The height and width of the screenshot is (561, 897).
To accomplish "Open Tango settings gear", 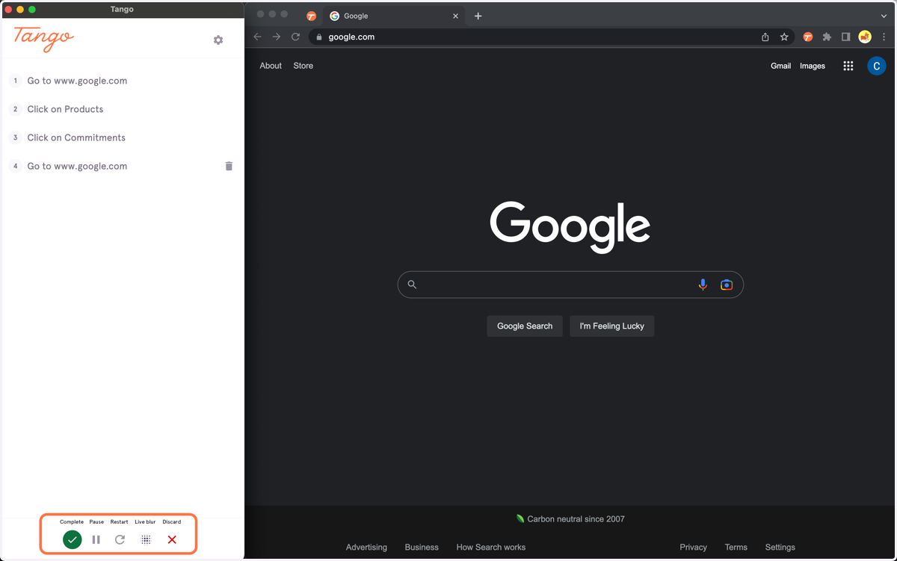I will 218,40.
